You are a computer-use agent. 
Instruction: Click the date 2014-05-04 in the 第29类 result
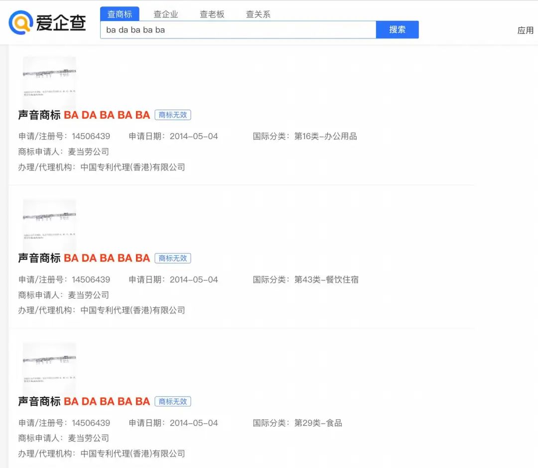point(194,422)
